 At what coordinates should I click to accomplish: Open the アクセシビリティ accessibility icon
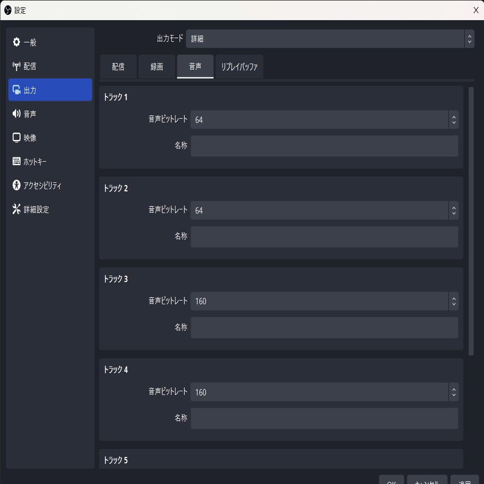16,185
